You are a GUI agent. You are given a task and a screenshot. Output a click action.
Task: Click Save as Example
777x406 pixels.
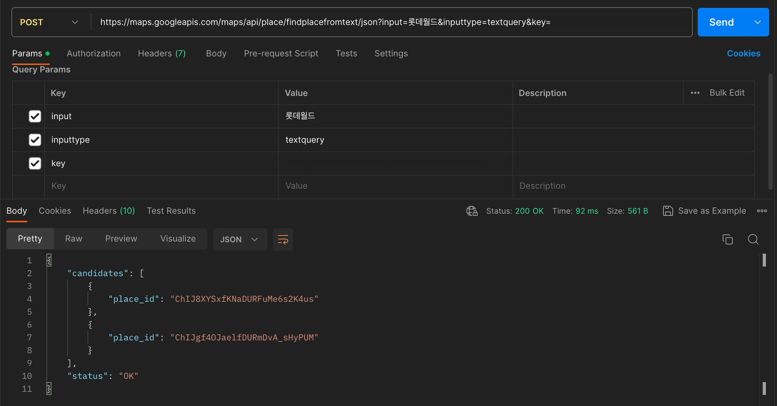[x=712, y=211]
